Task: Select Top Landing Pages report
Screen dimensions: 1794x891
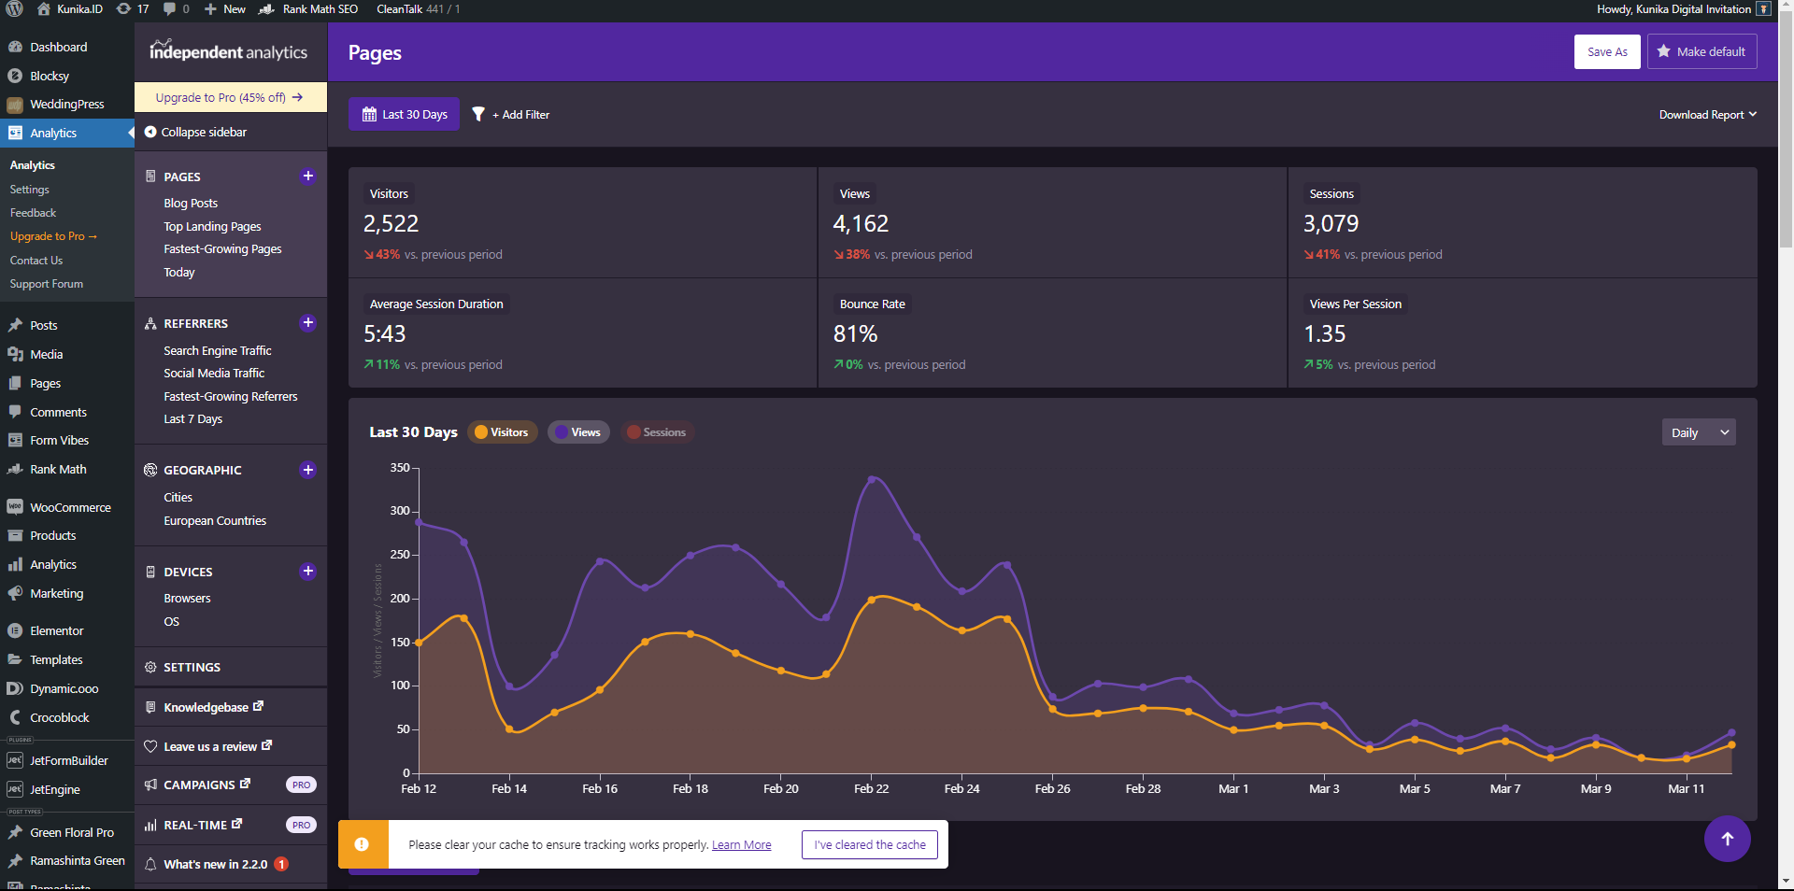Action: 212,226
